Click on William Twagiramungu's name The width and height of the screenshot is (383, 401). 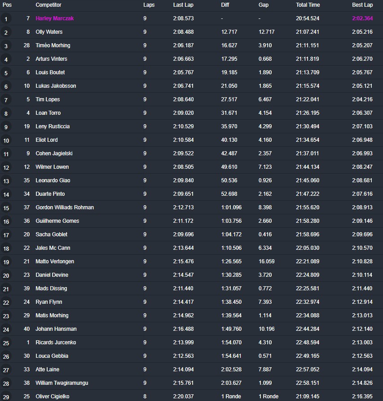62,383
